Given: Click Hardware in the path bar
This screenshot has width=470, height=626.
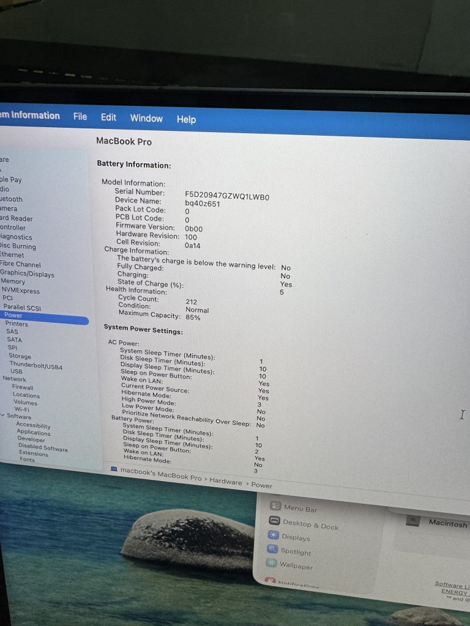Looking at the screenshot, I should pyautogui.click(x=226, y=482).
